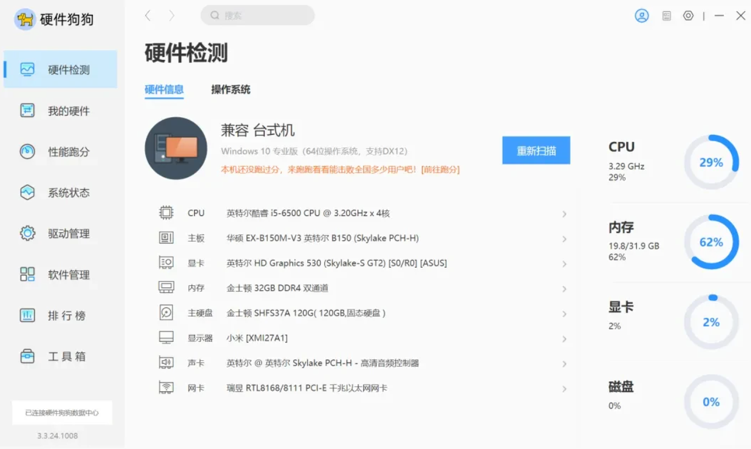
Task: Switch to the 操作系统 tab
Action: [x=230, y=89]
